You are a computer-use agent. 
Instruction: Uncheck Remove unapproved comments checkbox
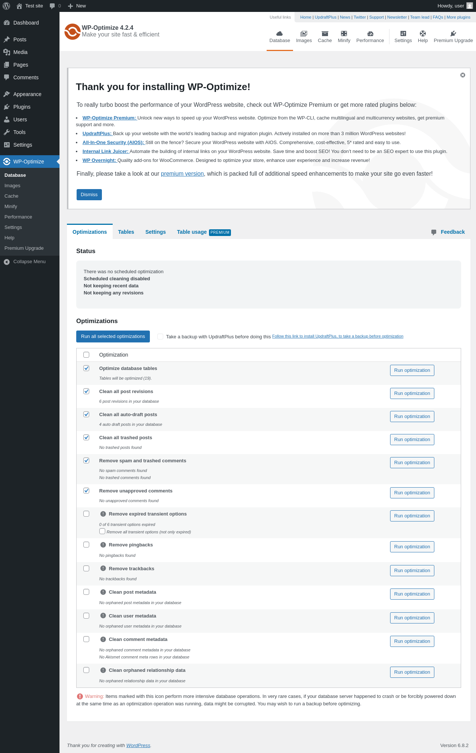click(86, 491)
